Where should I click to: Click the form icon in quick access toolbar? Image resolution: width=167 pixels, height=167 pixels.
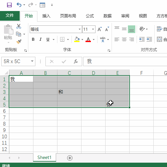point(42,5)
